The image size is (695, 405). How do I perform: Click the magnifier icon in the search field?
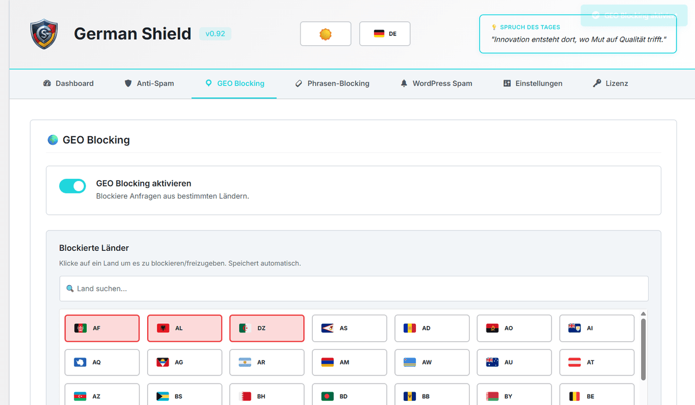coord(71,288)
